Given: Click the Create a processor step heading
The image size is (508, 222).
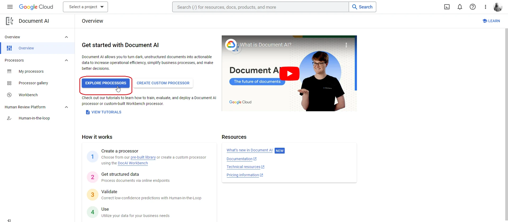Looking at the screenshot, I should point(120,151).
